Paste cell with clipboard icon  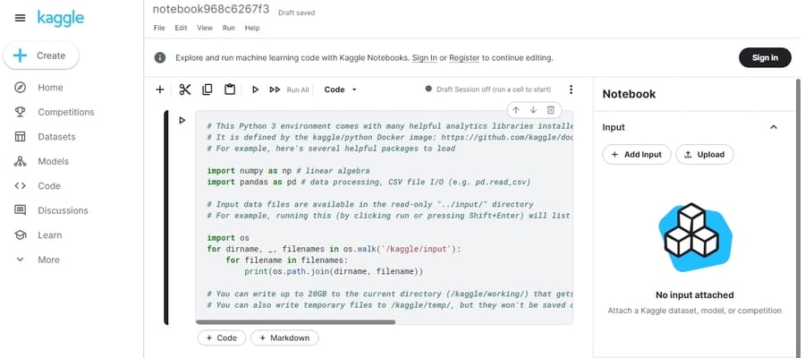point(230,89)
